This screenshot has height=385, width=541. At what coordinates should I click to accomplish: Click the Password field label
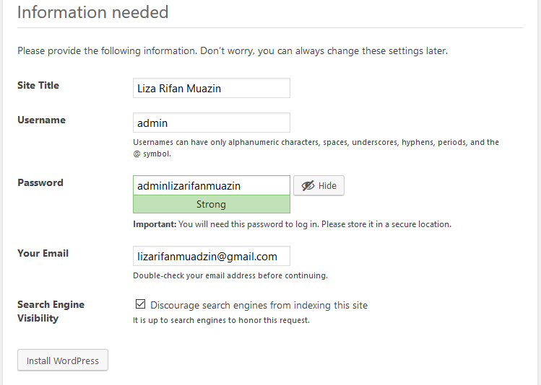(x=40, y=182)
